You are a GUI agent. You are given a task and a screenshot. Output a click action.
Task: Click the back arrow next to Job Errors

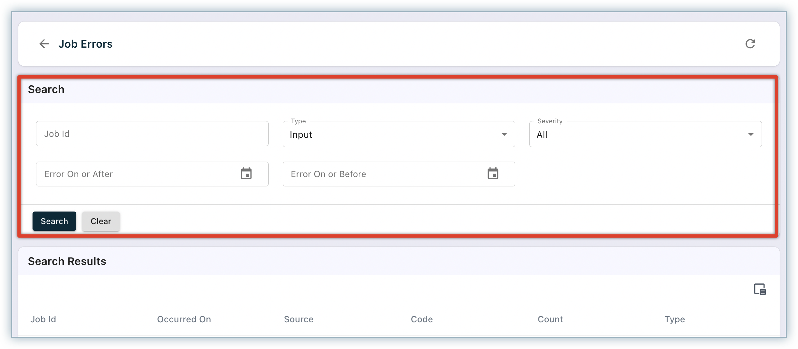[44, 44]
